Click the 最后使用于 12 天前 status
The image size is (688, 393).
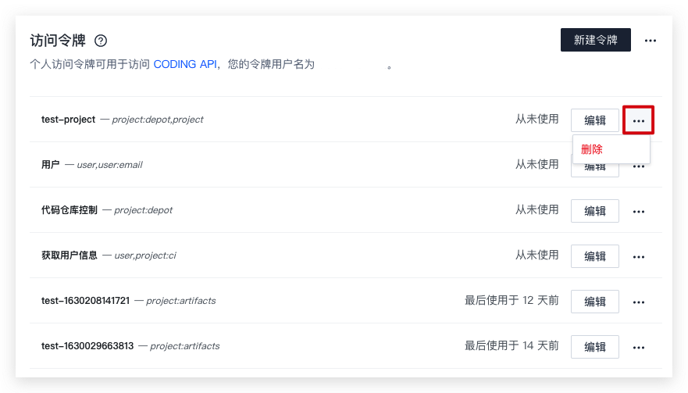(512, 300)
